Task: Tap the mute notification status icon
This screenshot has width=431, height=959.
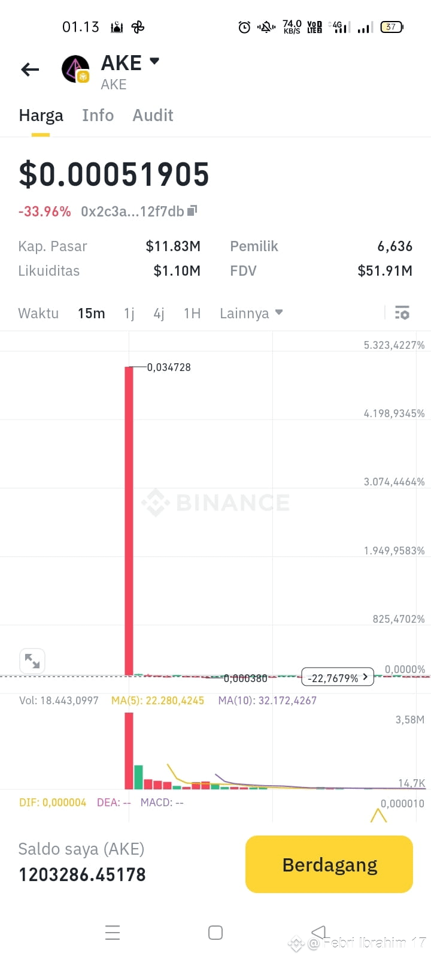Action: [x=265, y=27]
